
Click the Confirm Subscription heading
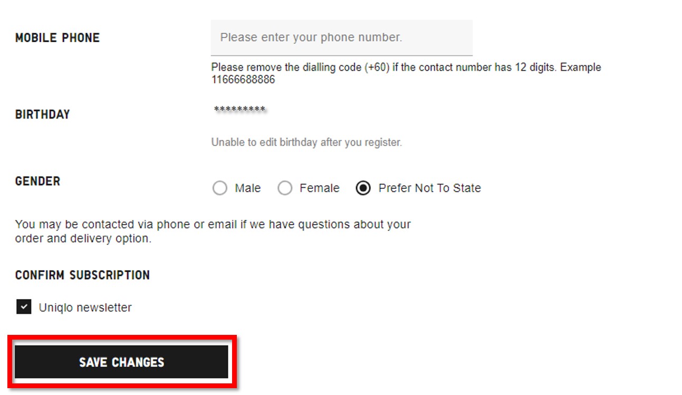pyautogui.click(x=82, y=275)
